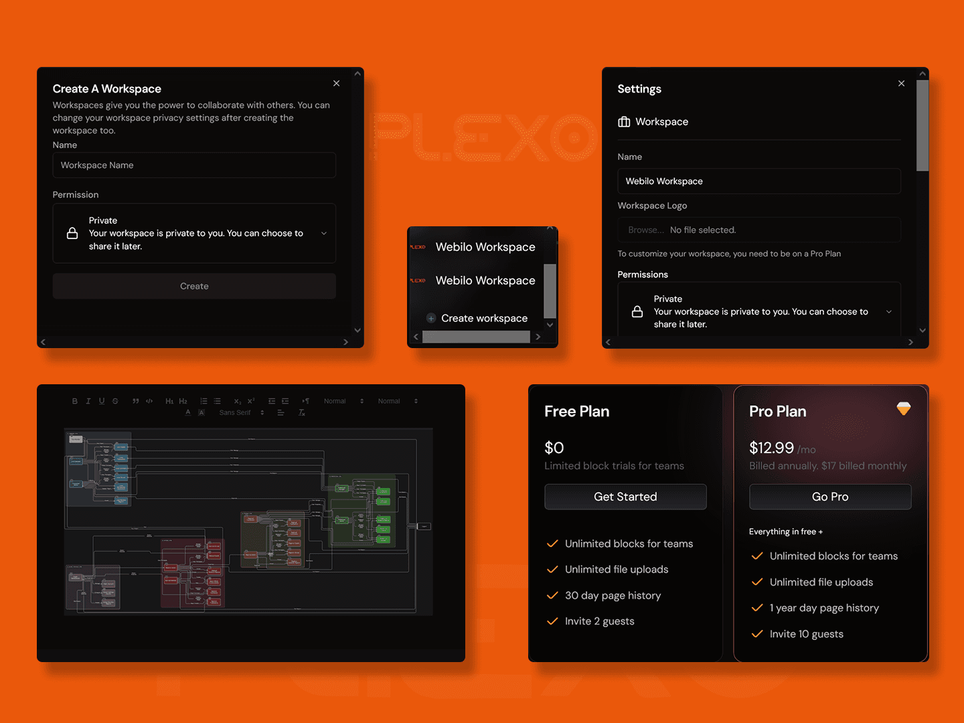Insert a blockquote
Viewport: 964px width, 723px height.
tap(135, 401)
